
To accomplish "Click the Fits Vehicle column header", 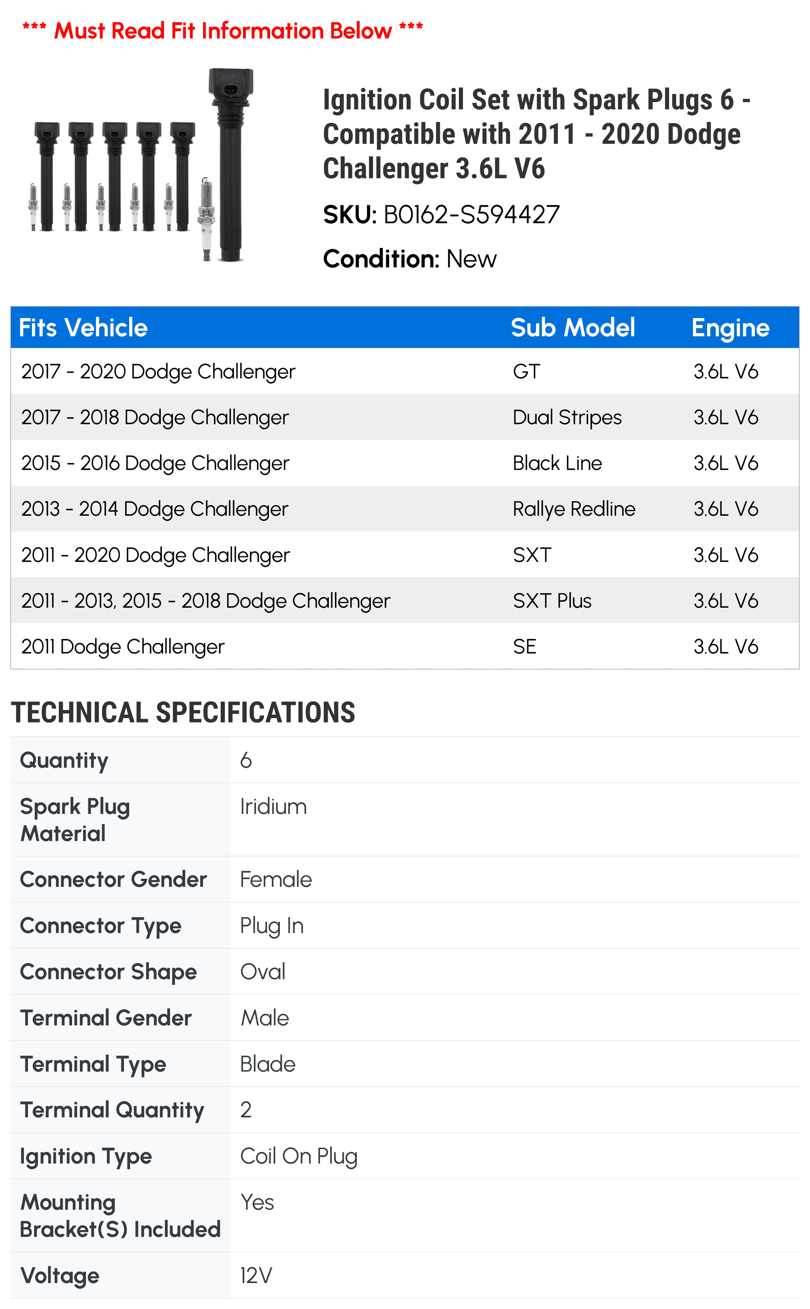I will click(x=83, y=327).
